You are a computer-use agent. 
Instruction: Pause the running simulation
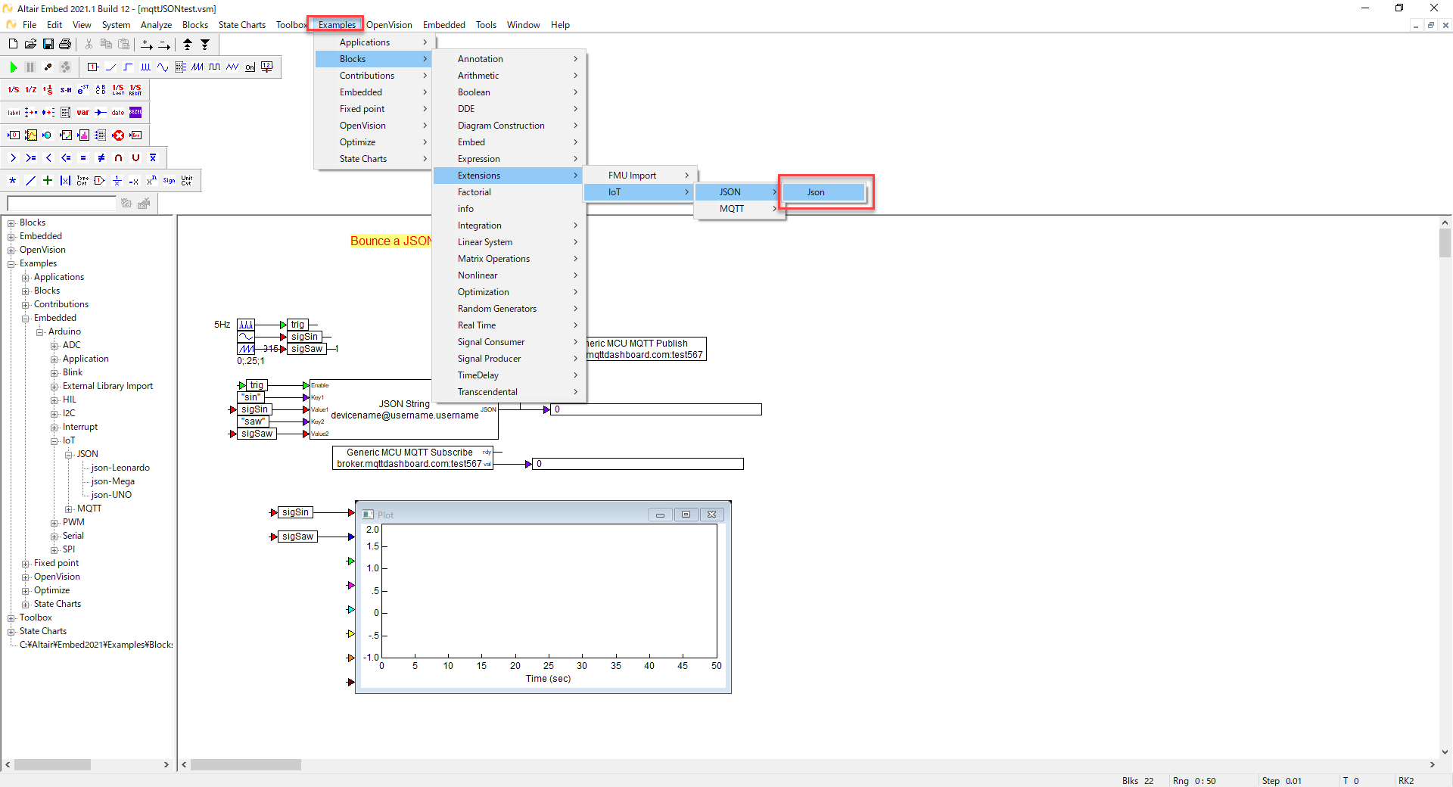pyautogui.click(x=30, y=67)
